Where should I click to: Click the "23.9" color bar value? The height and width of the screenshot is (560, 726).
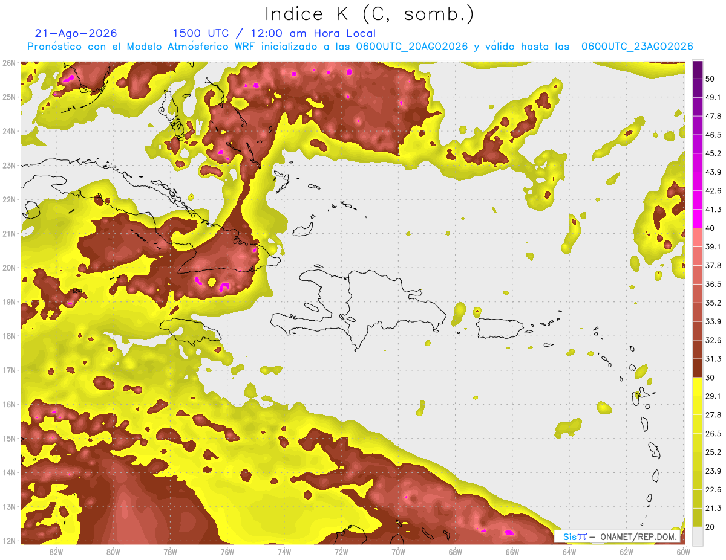click(x=714, y=471)
